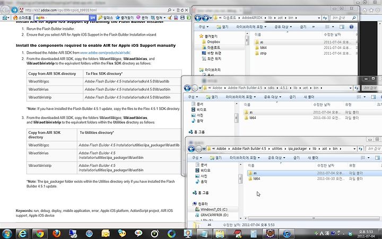This screenshot has height=239, width=382.
Task: Click horizontal scrollbar in ipa_packager window
Action: click(314, 218)
